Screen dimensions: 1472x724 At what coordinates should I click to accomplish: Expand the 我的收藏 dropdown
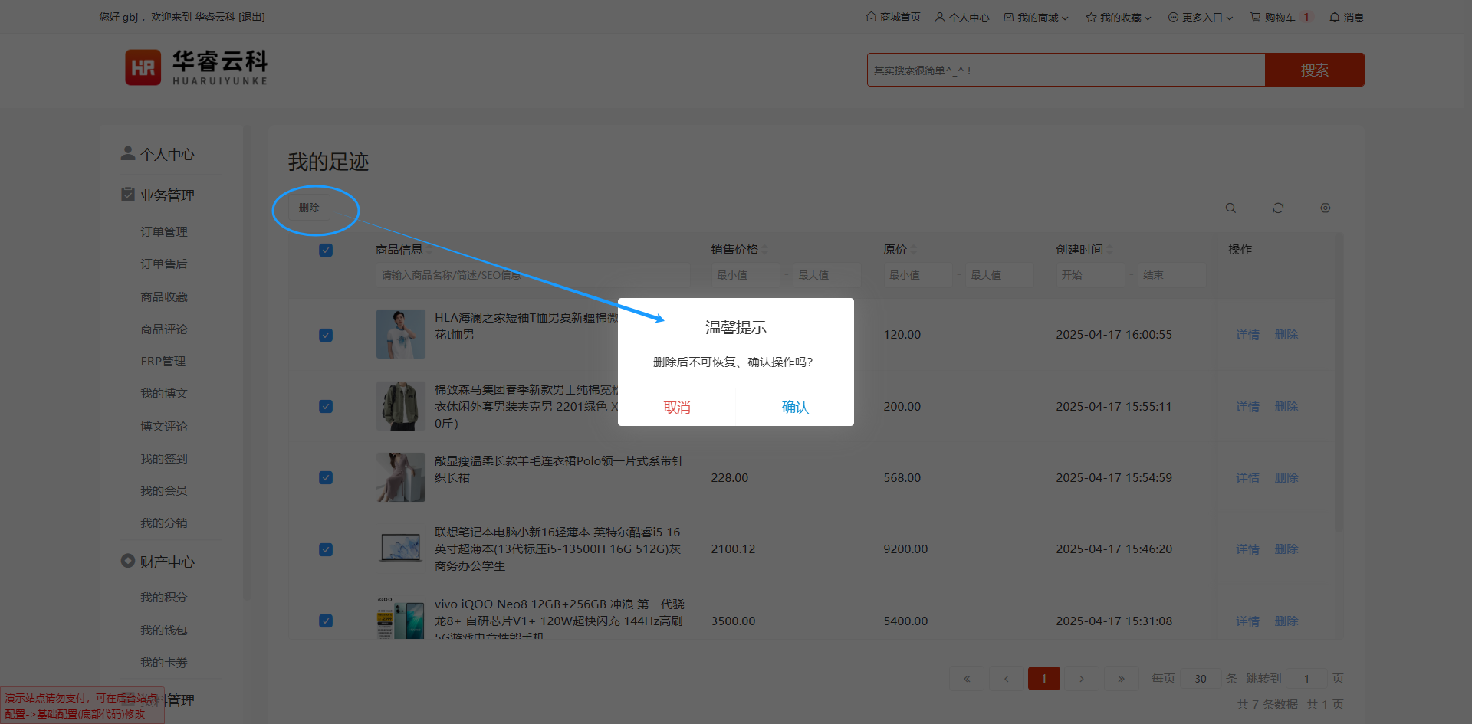click(x=1119, y=17)
